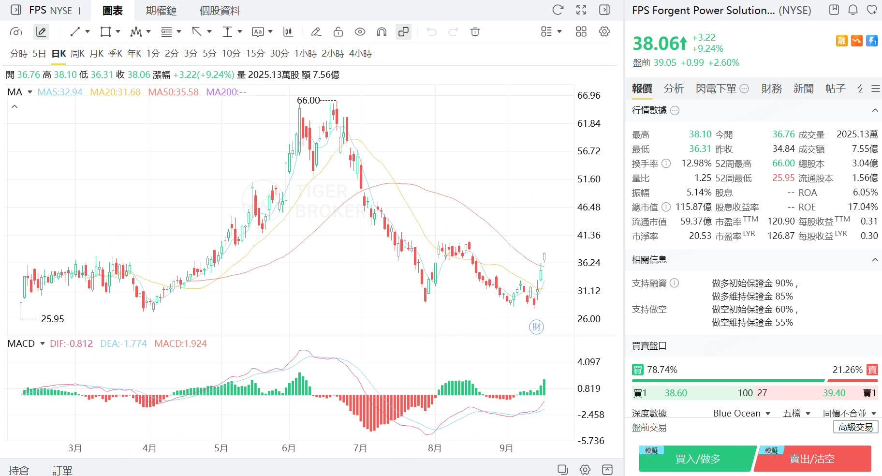Select the measurement range tool
This screenshot has width=882, height=476.
[227, 32]
